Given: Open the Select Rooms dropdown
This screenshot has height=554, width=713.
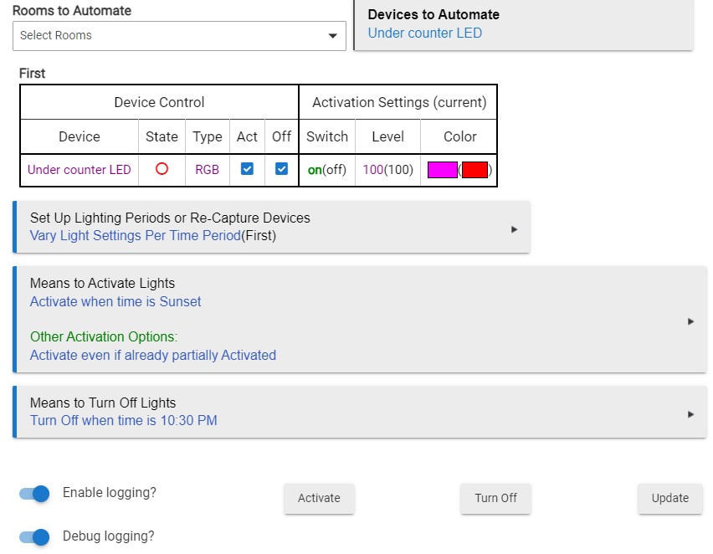Looking at the screenshot, I should [x=179, y=35].
